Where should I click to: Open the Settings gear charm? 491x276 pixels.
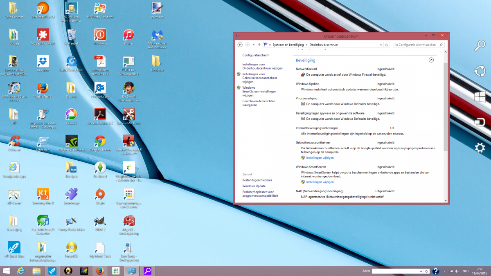pyautogui.click(x=480, y=148)
